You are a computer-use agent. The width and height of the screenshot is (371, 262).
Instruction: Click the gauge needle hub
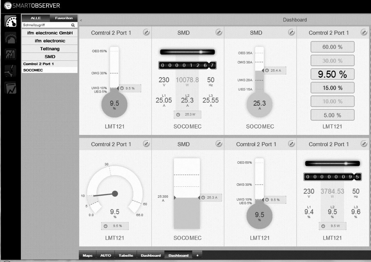tap(115, 194)
